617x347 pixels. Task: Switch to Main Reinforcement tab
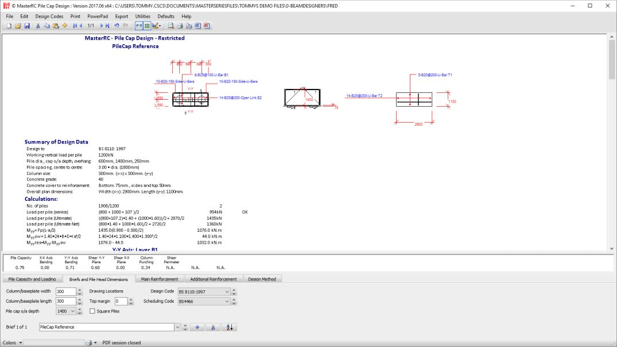160,279
